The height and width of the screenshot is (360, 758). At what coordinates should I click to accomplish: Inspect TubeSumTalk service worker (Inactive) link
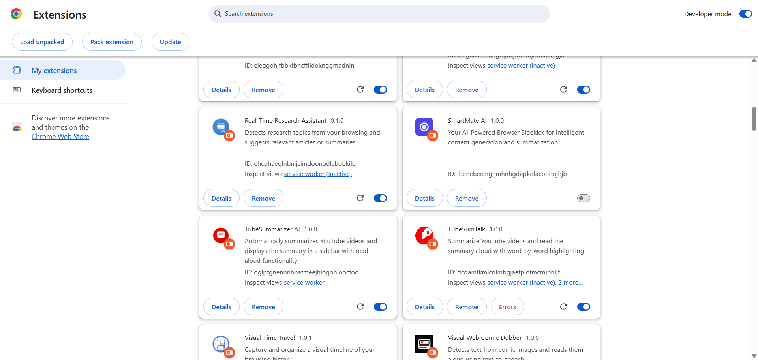pyautogui.click(x=522, y=283)
